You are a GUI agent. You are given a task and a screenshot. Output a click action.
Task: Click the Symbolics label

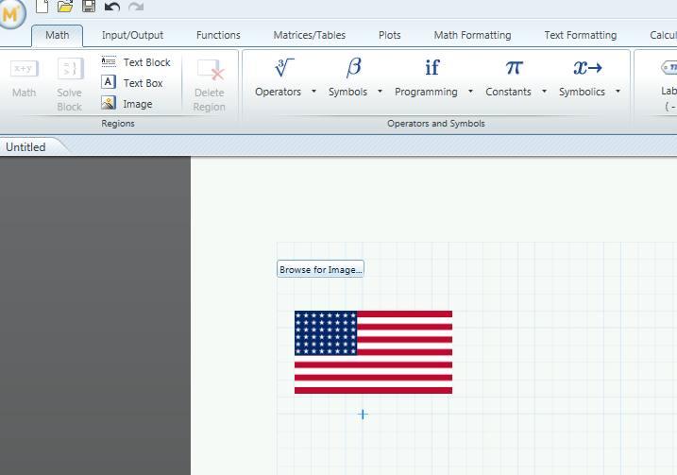click(x=582, y=92)
